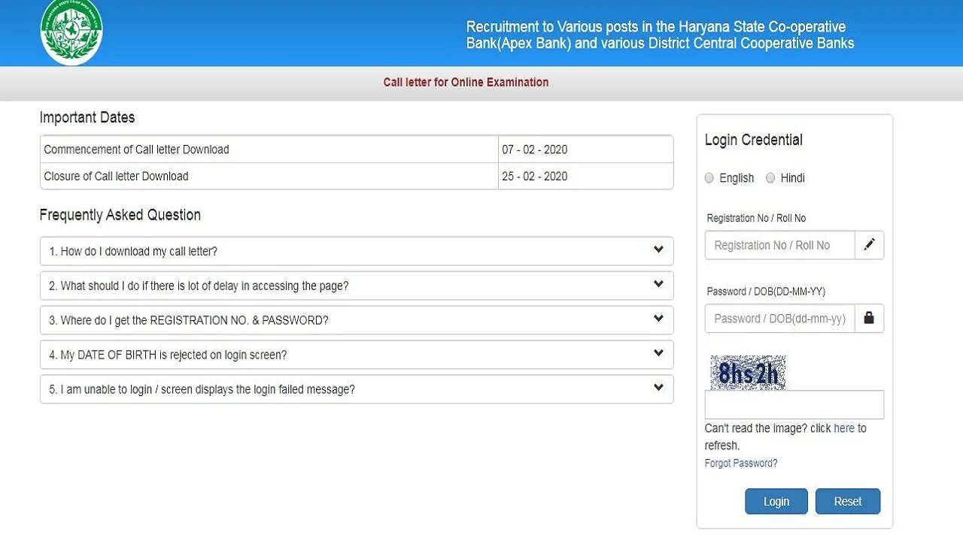Click chevron arrow of FAQ question 4
This screenshot has width=963, height=541.
coord(658,353)
